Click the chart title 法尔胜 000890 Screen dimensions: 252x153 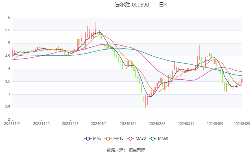(x=132, y=5)
